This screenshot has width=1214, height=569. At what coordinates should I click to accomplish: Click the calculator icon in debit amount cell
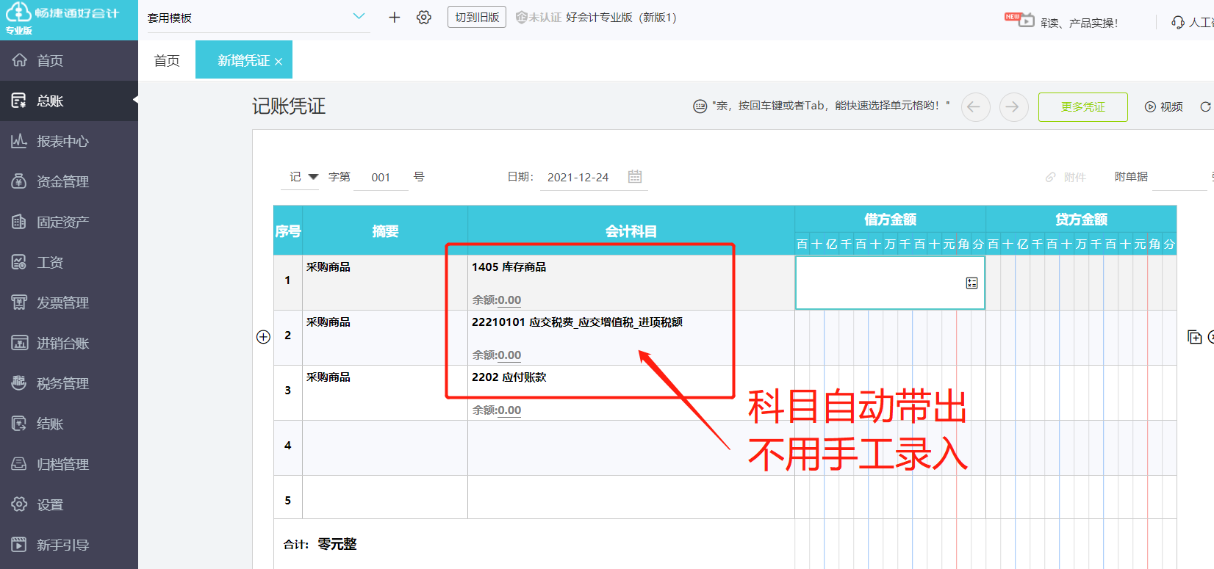pos(971,283)
